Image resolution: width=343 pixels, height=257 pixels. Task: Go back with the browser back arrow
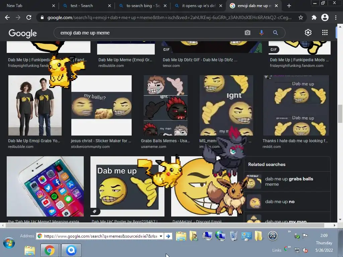pos(7,17)
